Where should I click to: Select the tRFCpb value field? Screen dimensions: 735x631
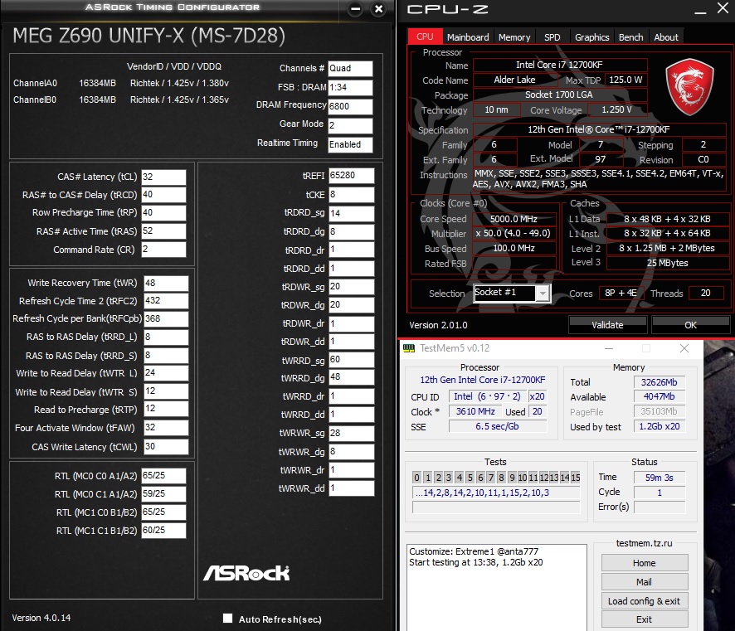coord(166,319)
